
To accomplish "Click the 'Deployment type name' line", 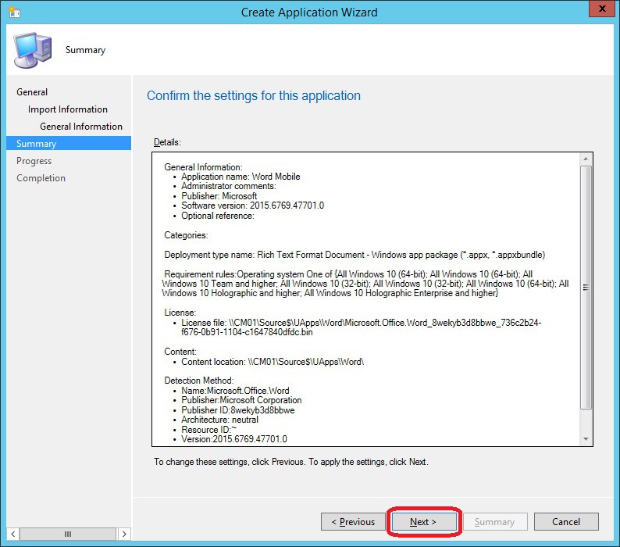I will click(355, 255).
